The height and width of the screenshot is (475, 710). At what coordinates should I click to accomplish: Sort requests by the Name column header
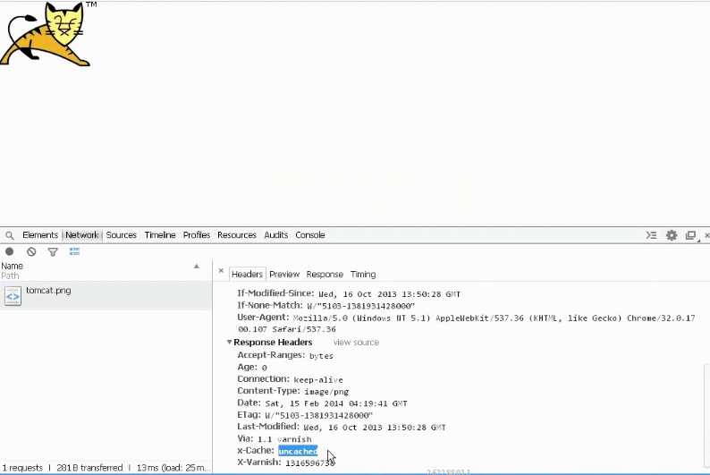pos(13,267)
